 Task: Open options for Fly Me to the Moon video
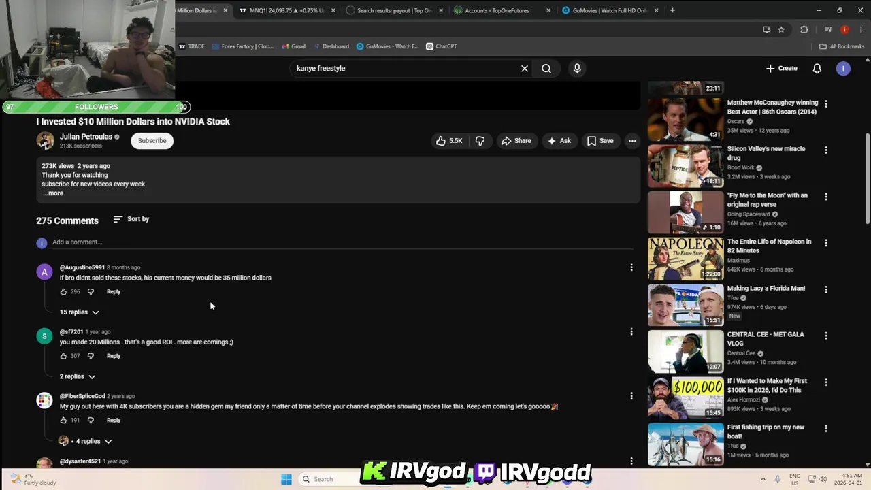pyautogui.click(x=826, y=197)
